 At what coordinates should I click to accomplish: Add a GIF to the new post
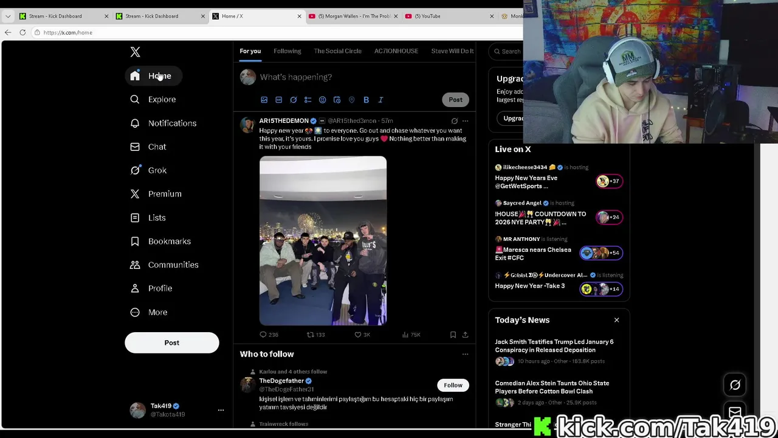pyautogui.click(x=278, y=100)
